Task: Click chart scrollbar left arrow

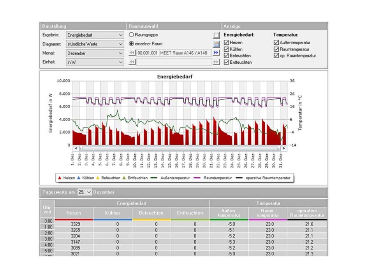Action: tap(76, 148)
